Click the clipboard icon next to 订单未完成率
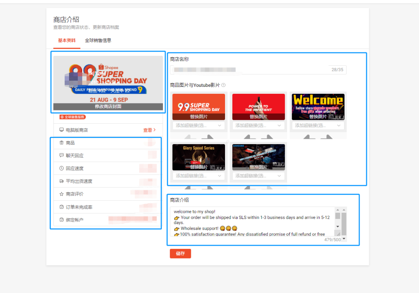419x293 pixels. tap(61, 207)
